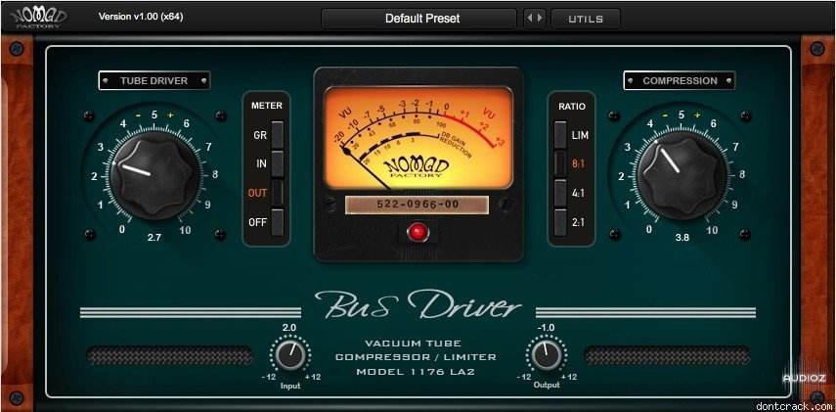
Task: Click MODEL 1176 LA2 text
Action: pyautogui.click(x=418, y=372)
